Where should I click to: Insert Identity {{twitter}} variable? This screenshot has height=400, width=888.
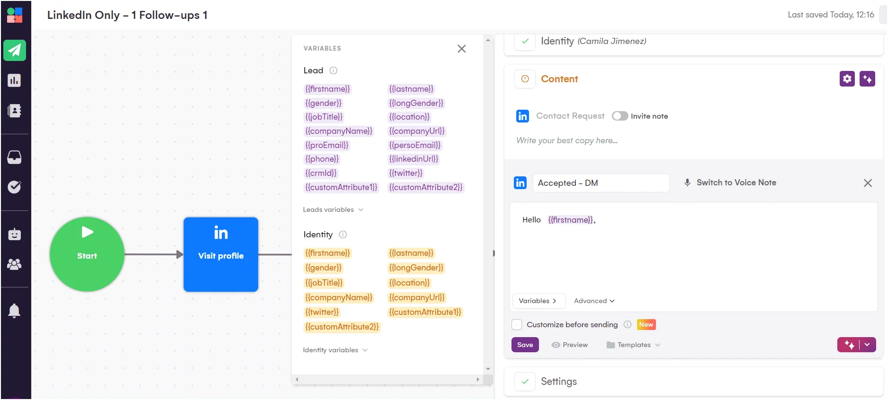click(322, 312)
